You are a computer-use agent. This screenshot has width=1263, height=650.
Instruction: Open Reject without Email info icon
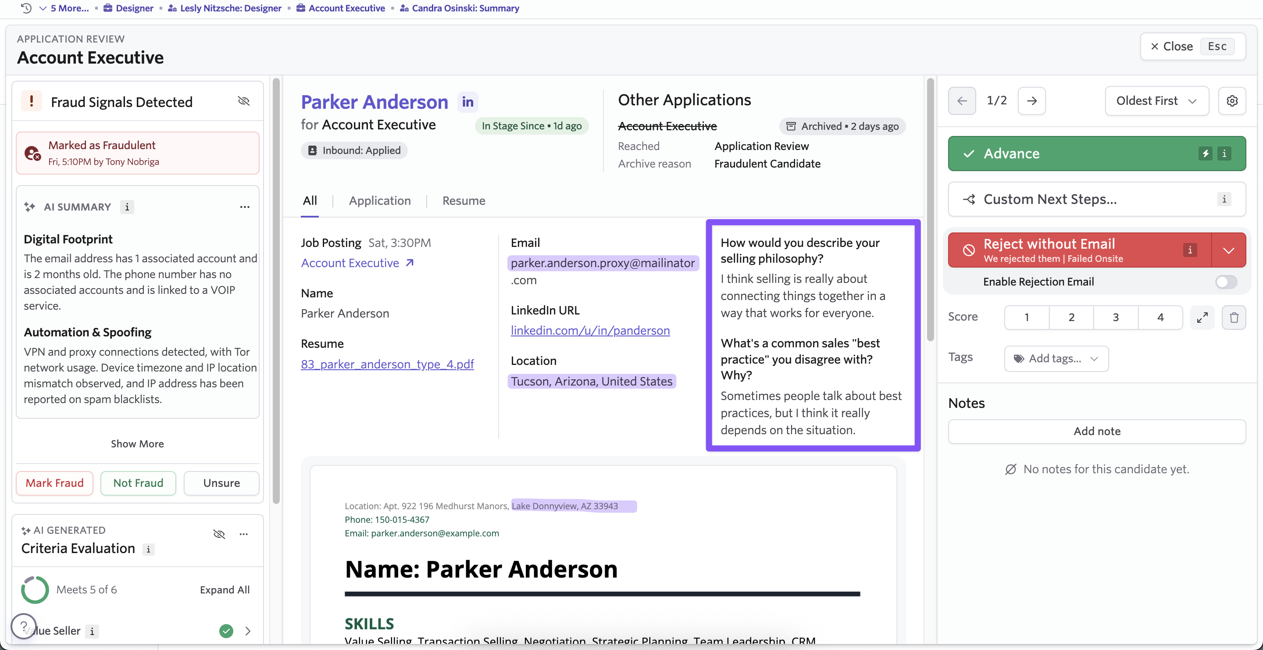tap(1190, 250)
